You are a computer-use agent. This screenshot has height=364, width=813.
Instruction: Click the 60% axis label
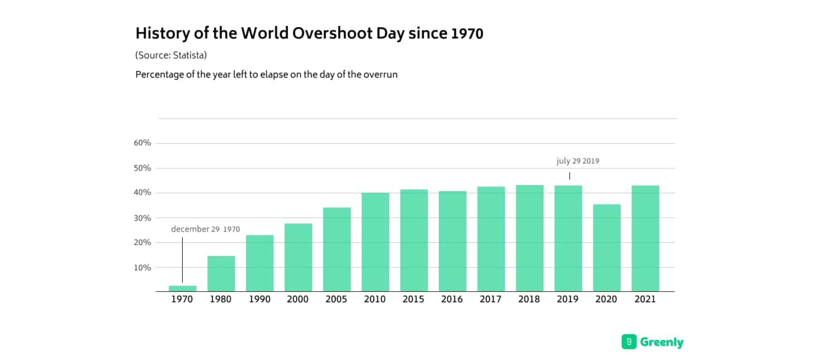click(142, 143)
